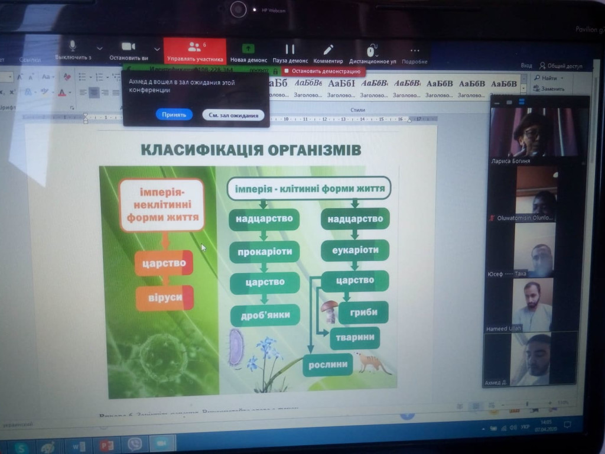The image size is (605, 454).
Task: Click the decrease font size button
Action: click(31, 77)
